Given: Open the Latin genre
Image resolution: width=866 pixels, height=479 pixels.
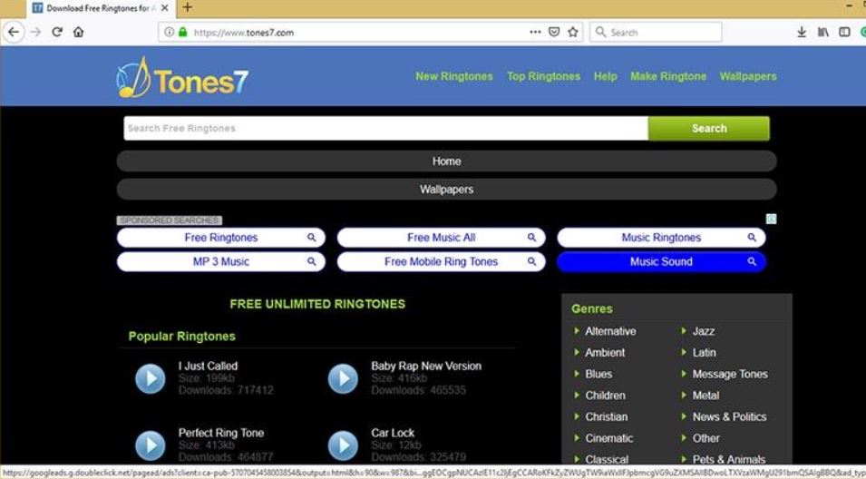Looking at the screenshot, I should click(705, 353).
